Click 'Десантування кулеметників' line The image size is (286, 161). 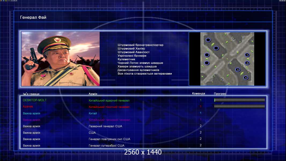(x=138, y=70)
